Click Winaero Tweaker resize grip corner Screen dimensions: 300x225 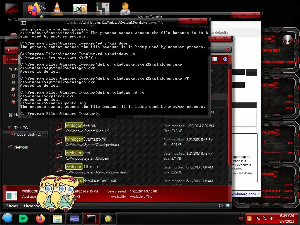pos(259,195)
